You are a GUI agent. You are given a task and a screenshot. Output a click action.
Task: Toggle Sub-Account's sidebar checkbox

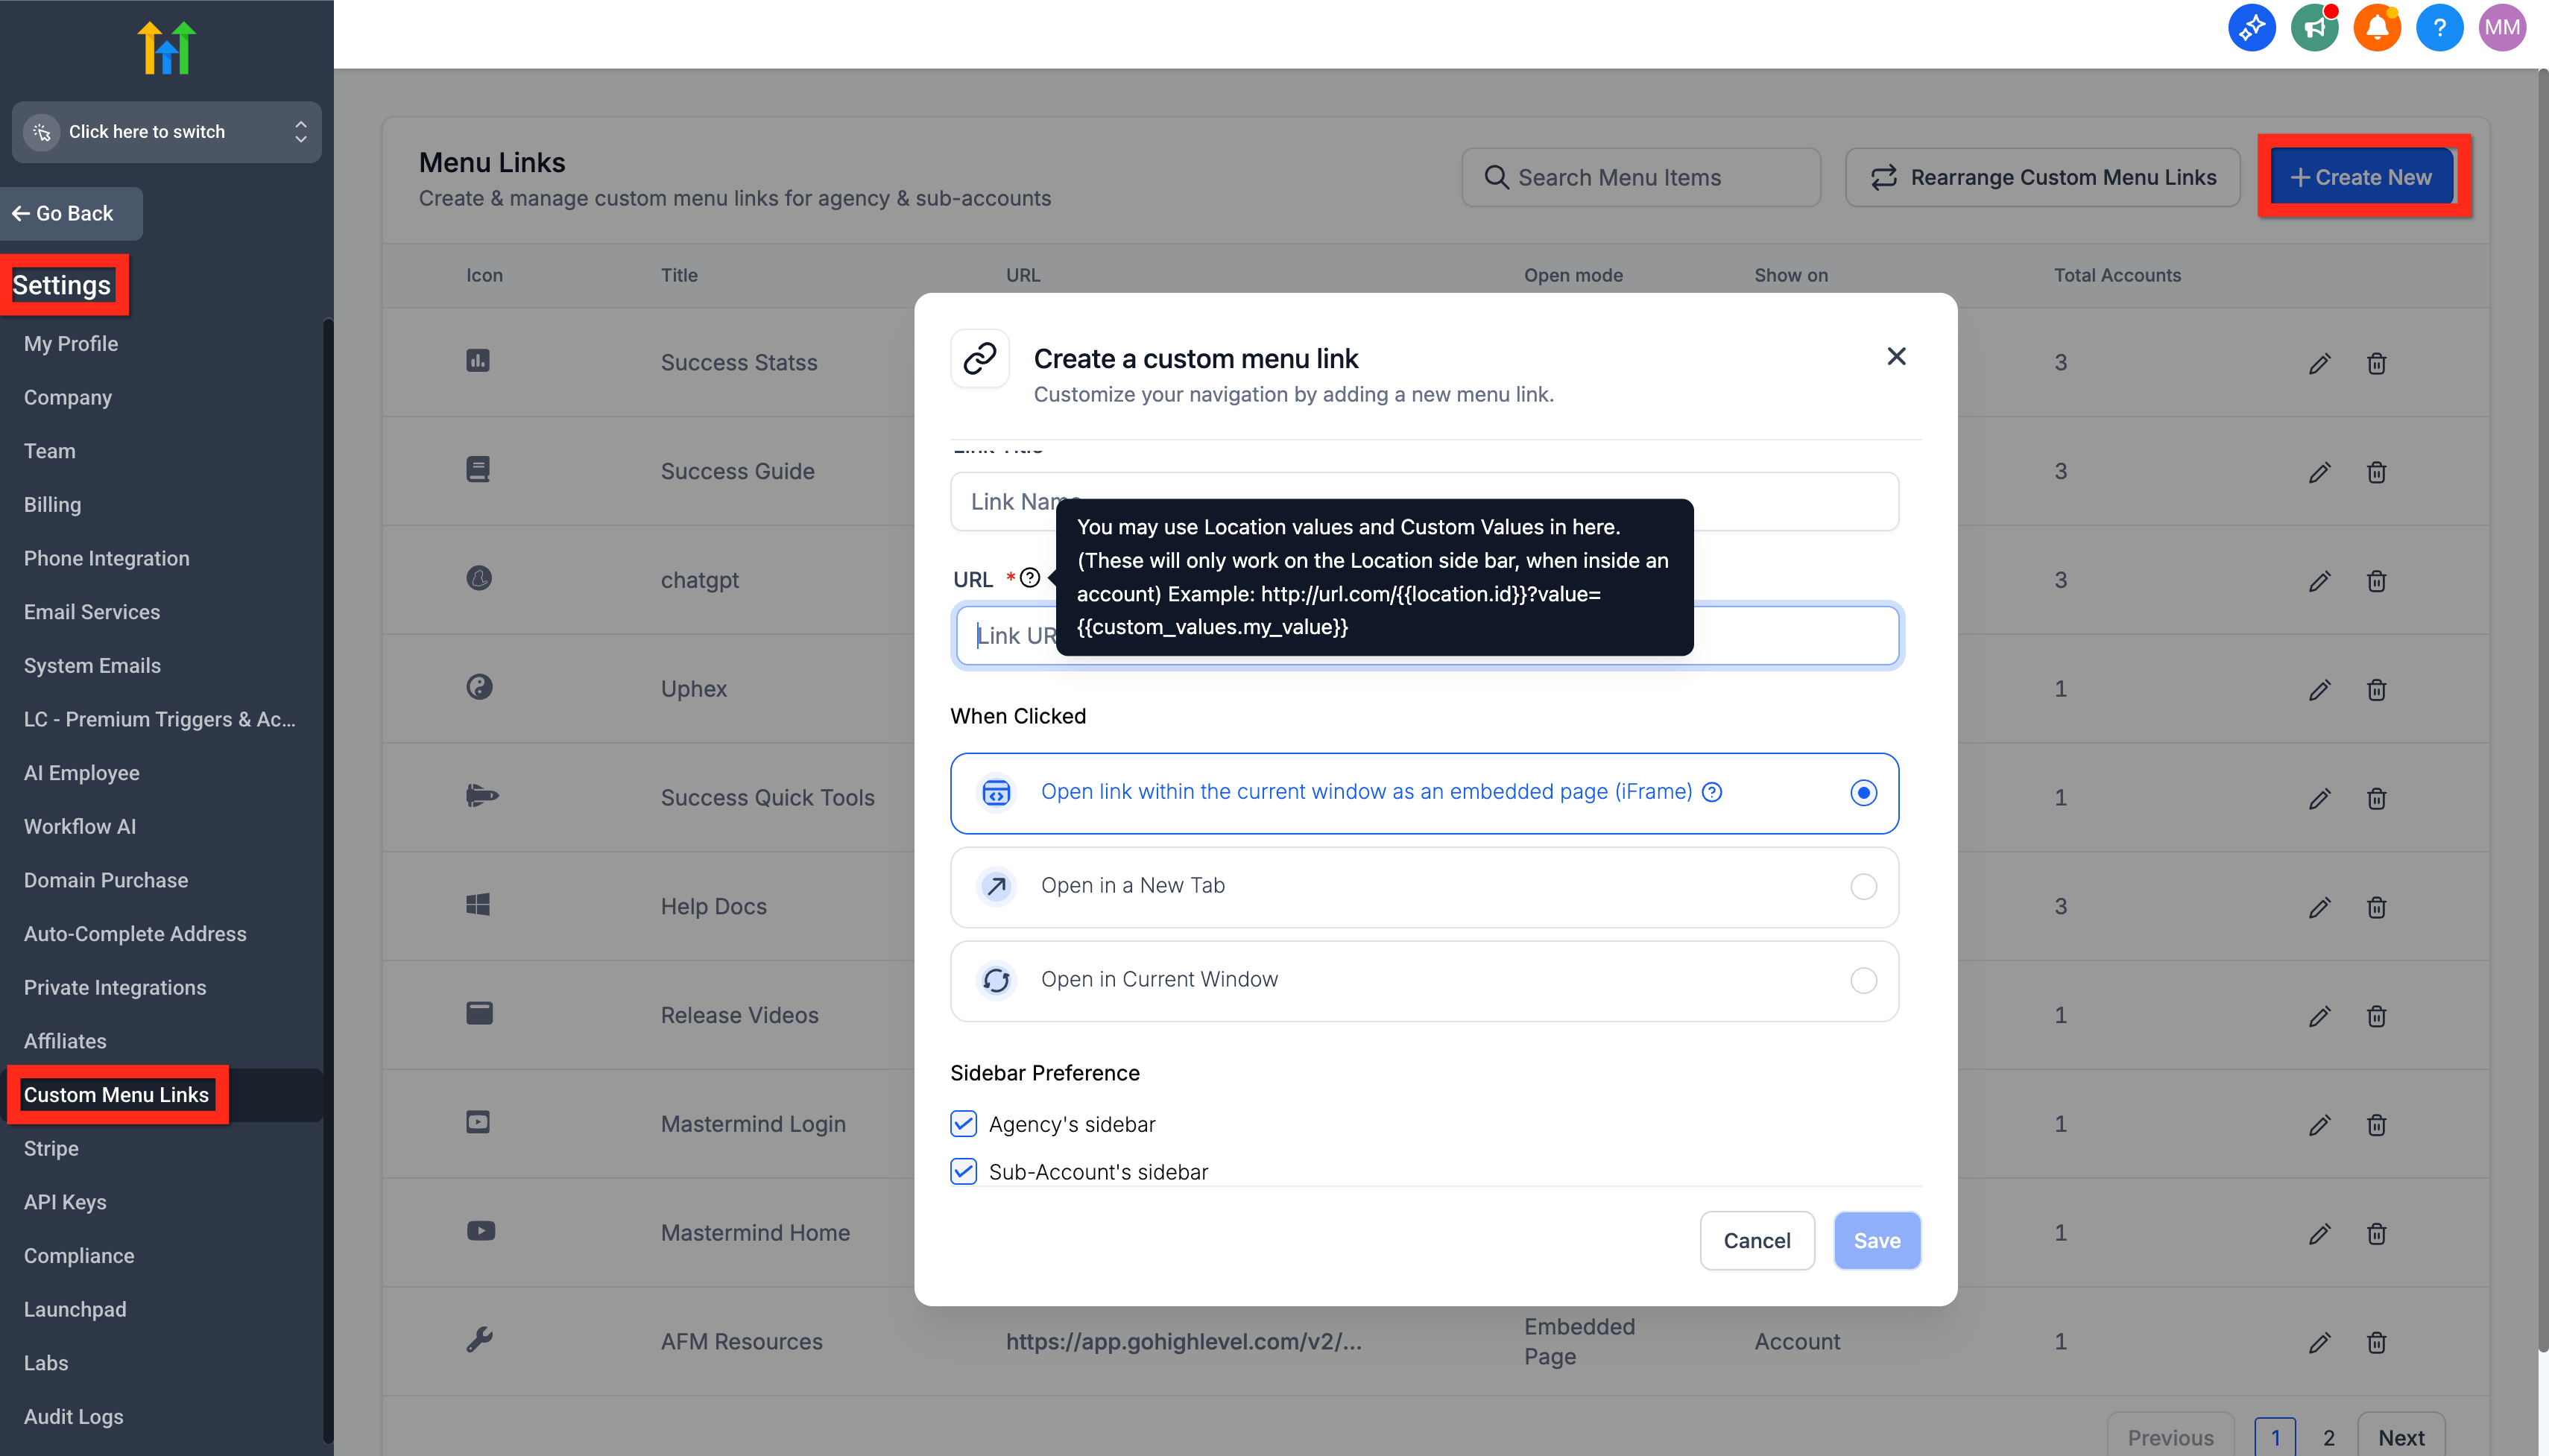(x=963, y=1171)
